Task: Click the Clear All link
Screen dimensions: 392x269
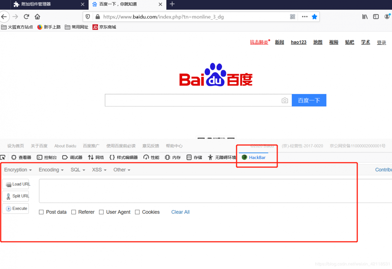Action: click(180, 212)
